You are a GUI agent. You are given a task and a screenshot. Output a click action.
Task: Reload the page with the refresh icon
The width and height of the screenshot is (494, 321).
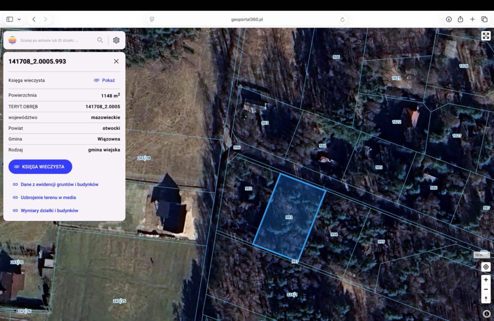point(342,19)
